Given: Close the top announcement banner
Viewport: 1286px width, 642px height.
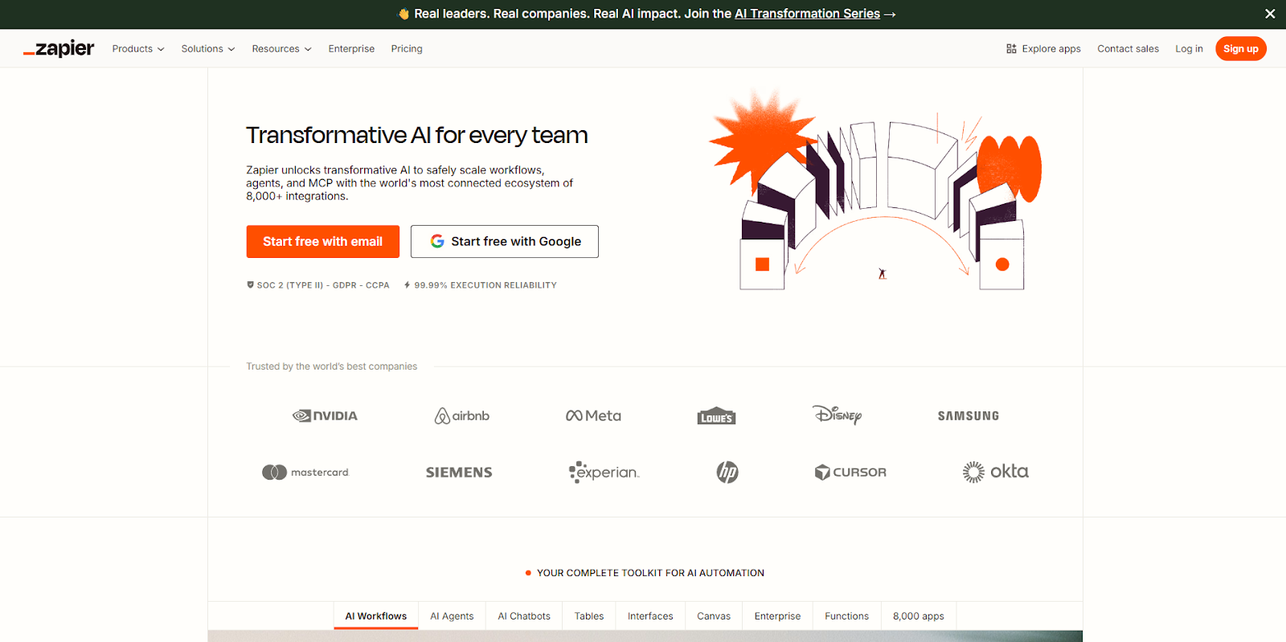Looking at the screenshot, I should pos(1270,14).
